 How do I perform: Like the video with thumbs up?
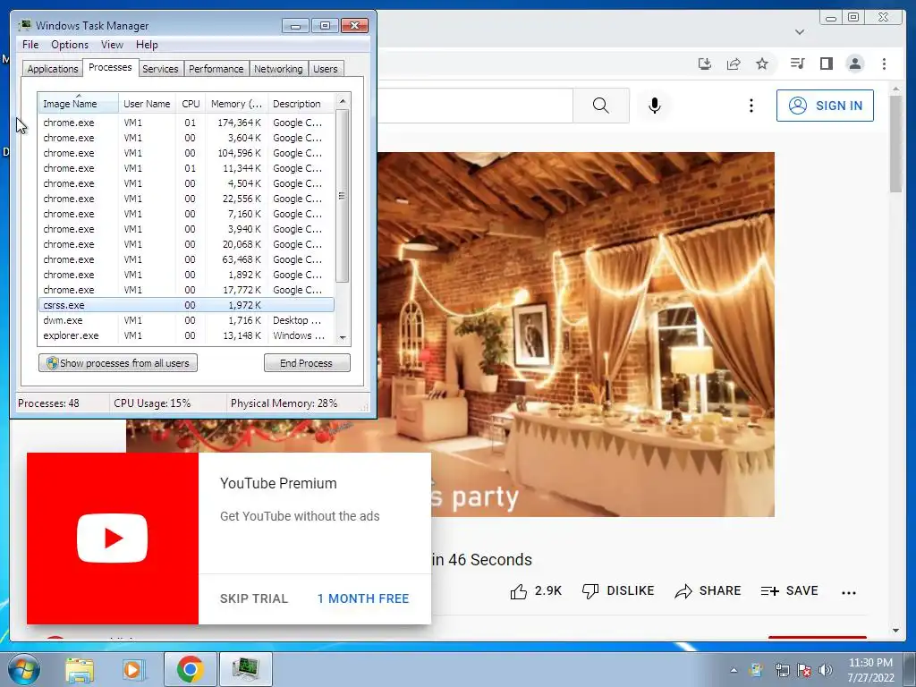[536, 591]
